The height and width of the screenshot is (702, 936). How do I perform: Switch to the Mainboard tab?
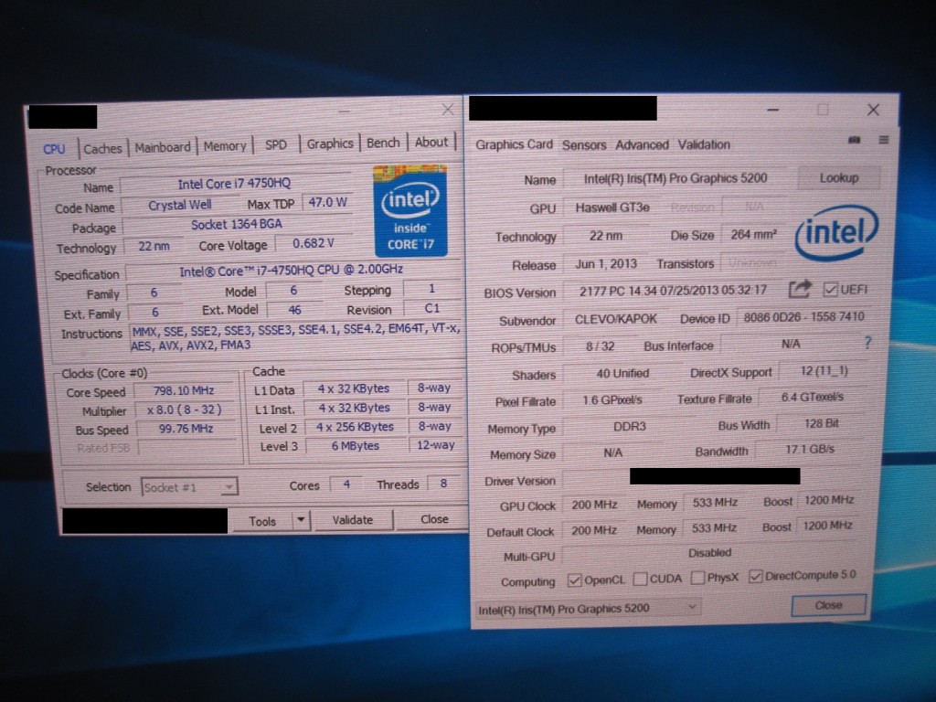click(163, 147)
